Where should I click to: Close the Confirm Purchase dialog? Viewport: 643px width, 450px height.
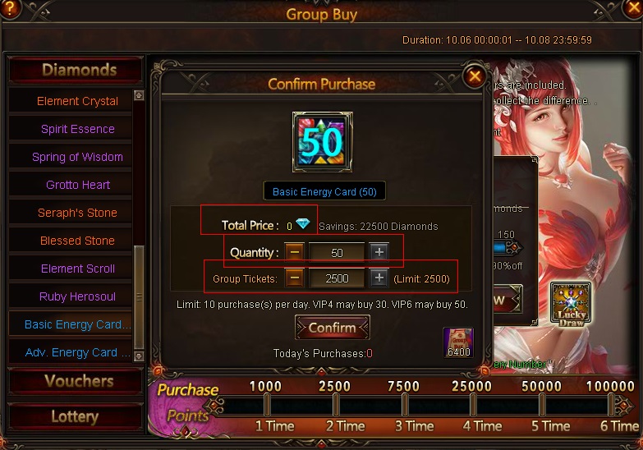click(x=475, y=76)
